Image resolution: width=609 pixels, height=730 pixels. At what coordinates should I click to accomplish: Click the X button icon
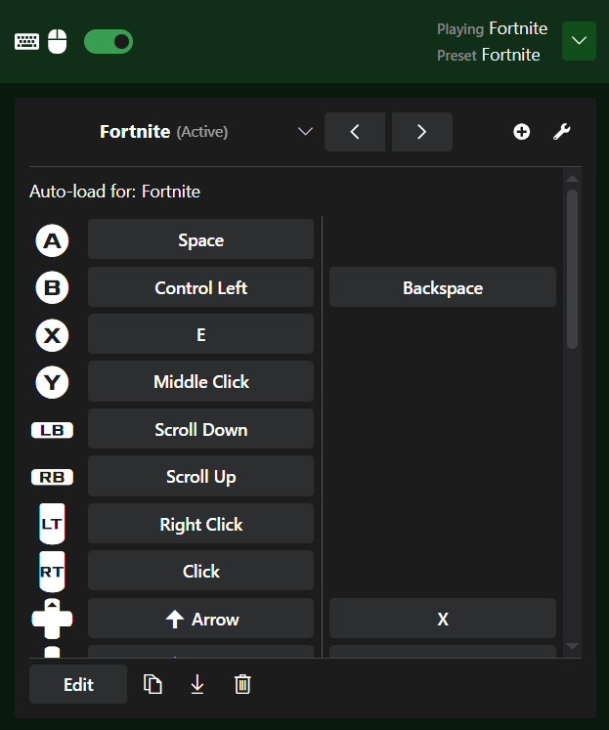pos(52,335)
